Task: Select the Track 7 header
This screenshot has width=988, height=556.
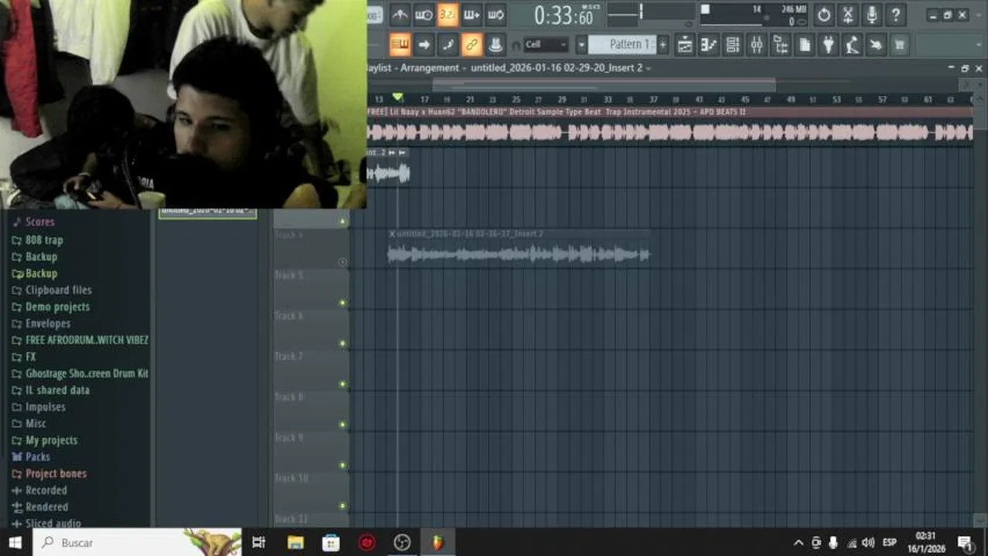Action: point(312,369)
